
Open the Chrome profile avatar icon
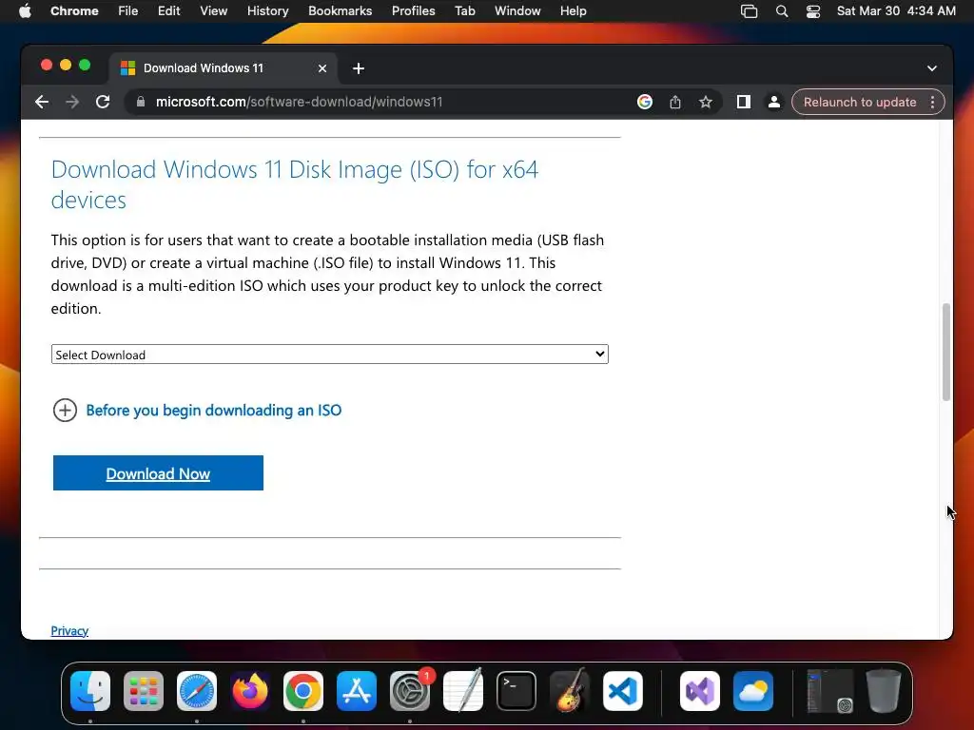coord(774,102)
